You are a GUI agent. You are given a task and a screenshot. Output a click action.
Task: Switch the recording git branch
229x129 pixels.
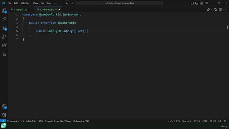14,121
